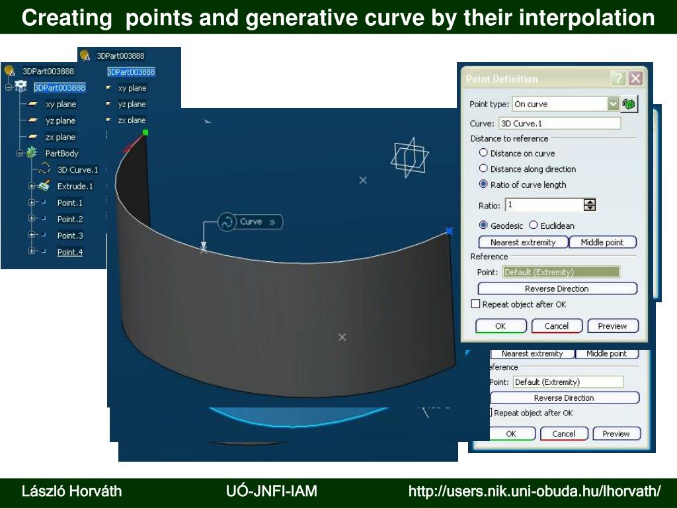Click the 3D Curve.1 curve icon

point(44,169)
